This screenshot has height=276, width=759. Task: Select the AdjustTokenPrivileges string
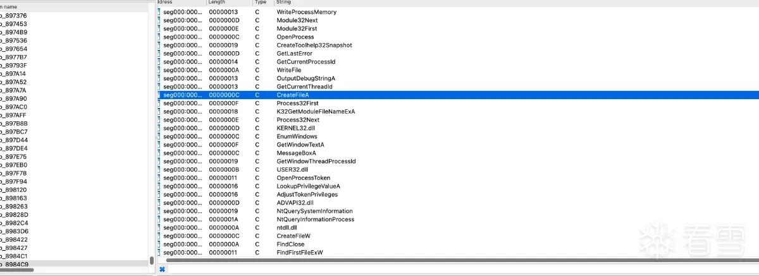coord(458,195)
